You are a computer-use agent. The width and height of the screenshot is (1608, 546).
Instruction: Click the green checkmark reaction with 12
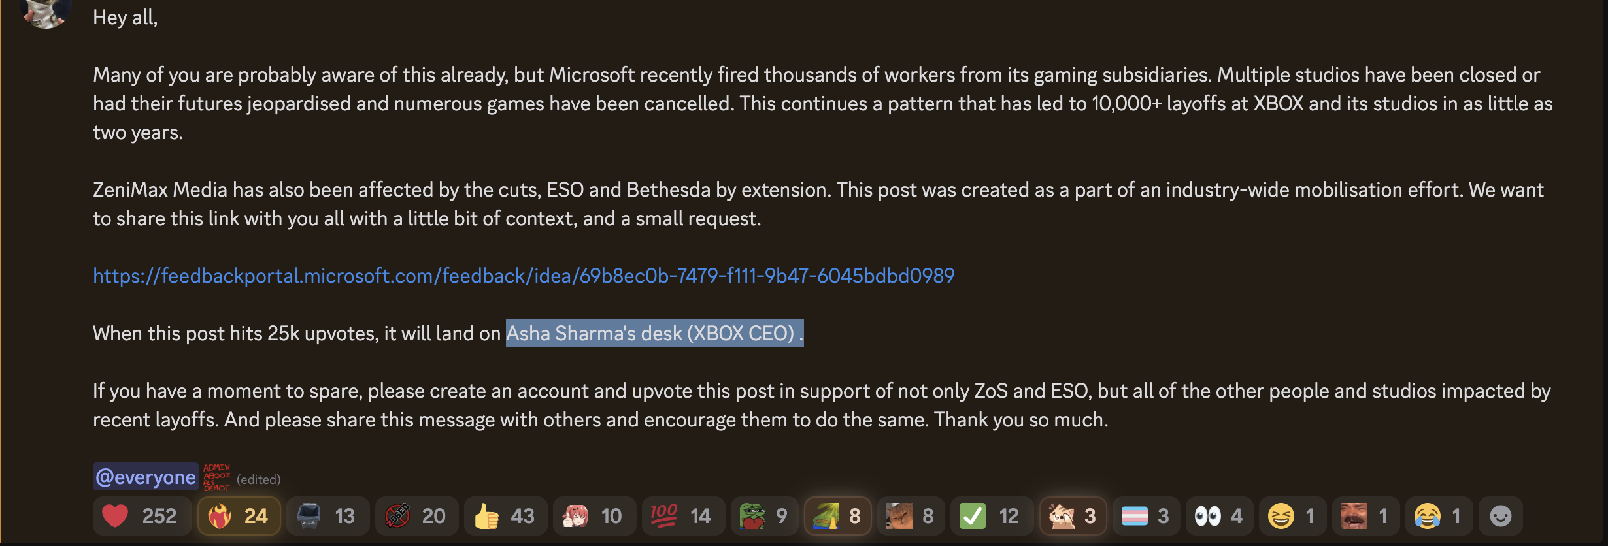[992, 516]
